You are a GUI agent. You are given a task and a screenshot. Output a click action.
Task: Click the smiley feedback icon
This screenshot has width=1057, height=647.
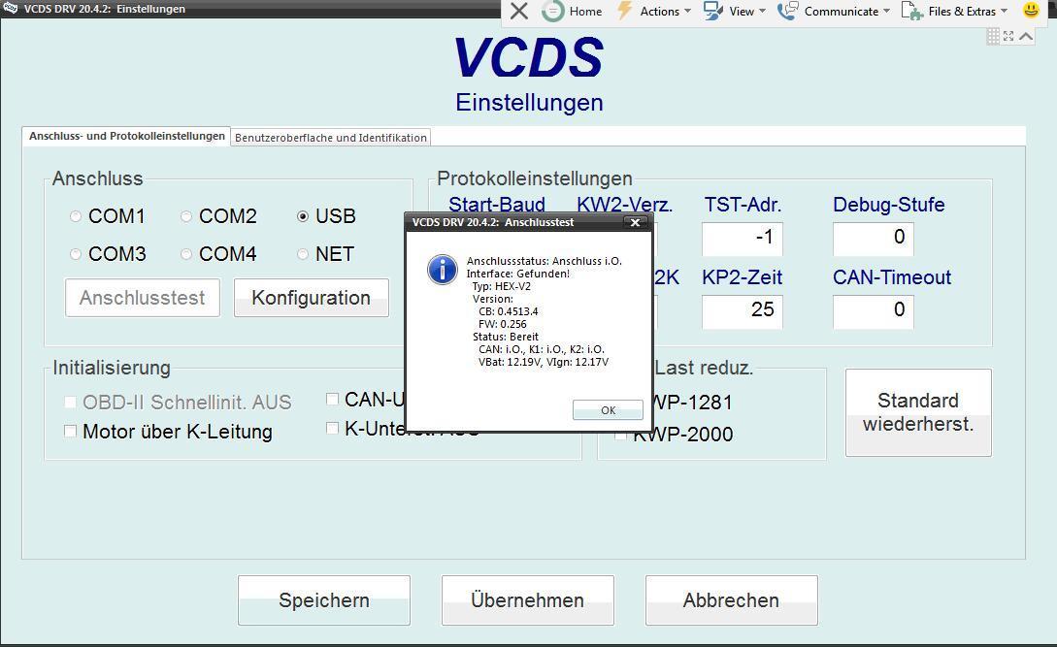[x=1029, y=11]
